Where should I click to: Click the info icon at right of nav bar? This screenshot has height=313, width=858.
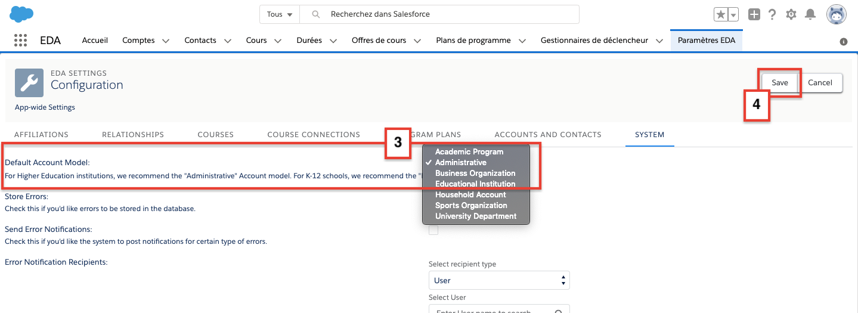(844, 42)
